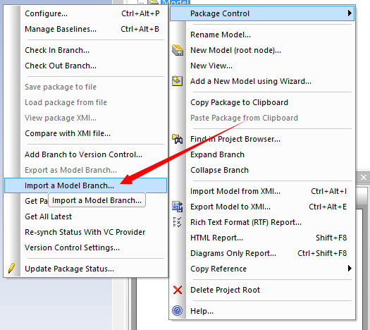
Task: Open the HTML Report option
Action: tap(216, 238)
